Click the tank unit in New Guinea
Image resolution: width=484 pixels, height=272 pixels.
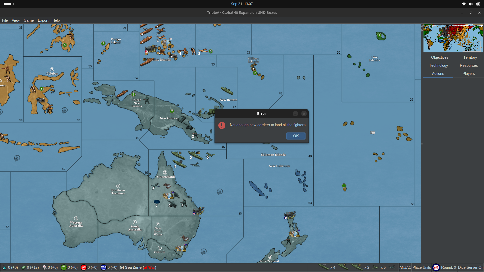181,119
